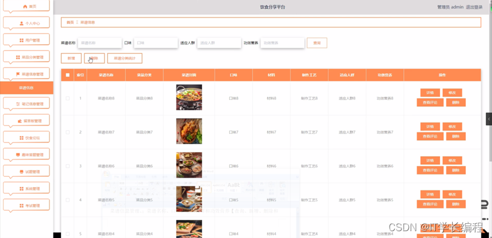Click the 退出登录 logout link
This screenshot has height=238, width=492.
(474, 7)
